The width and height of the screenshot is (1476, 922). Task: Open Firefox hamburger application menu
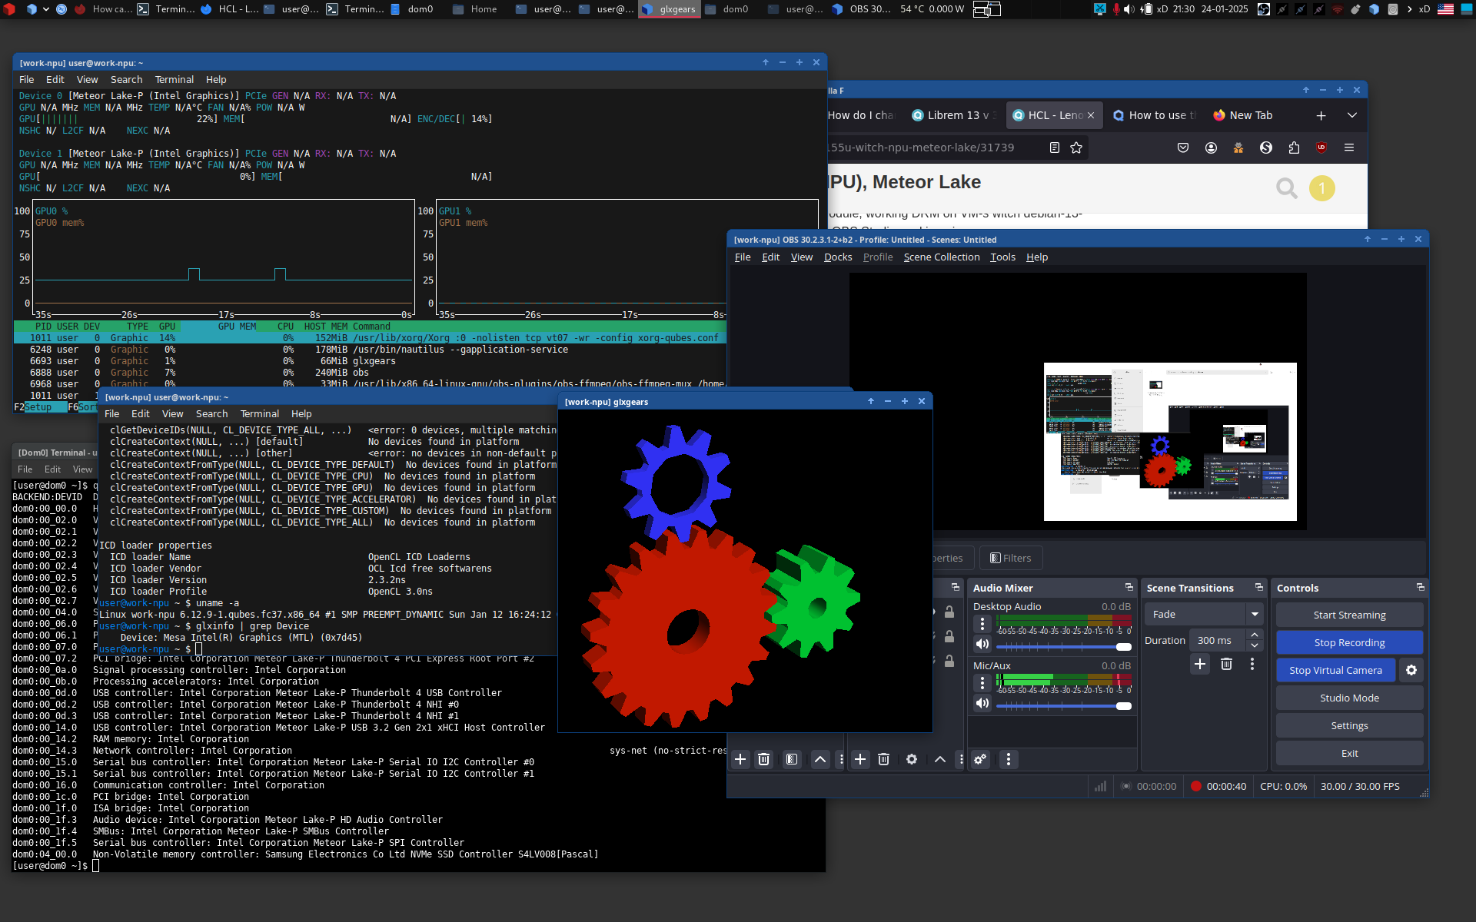1349,148
